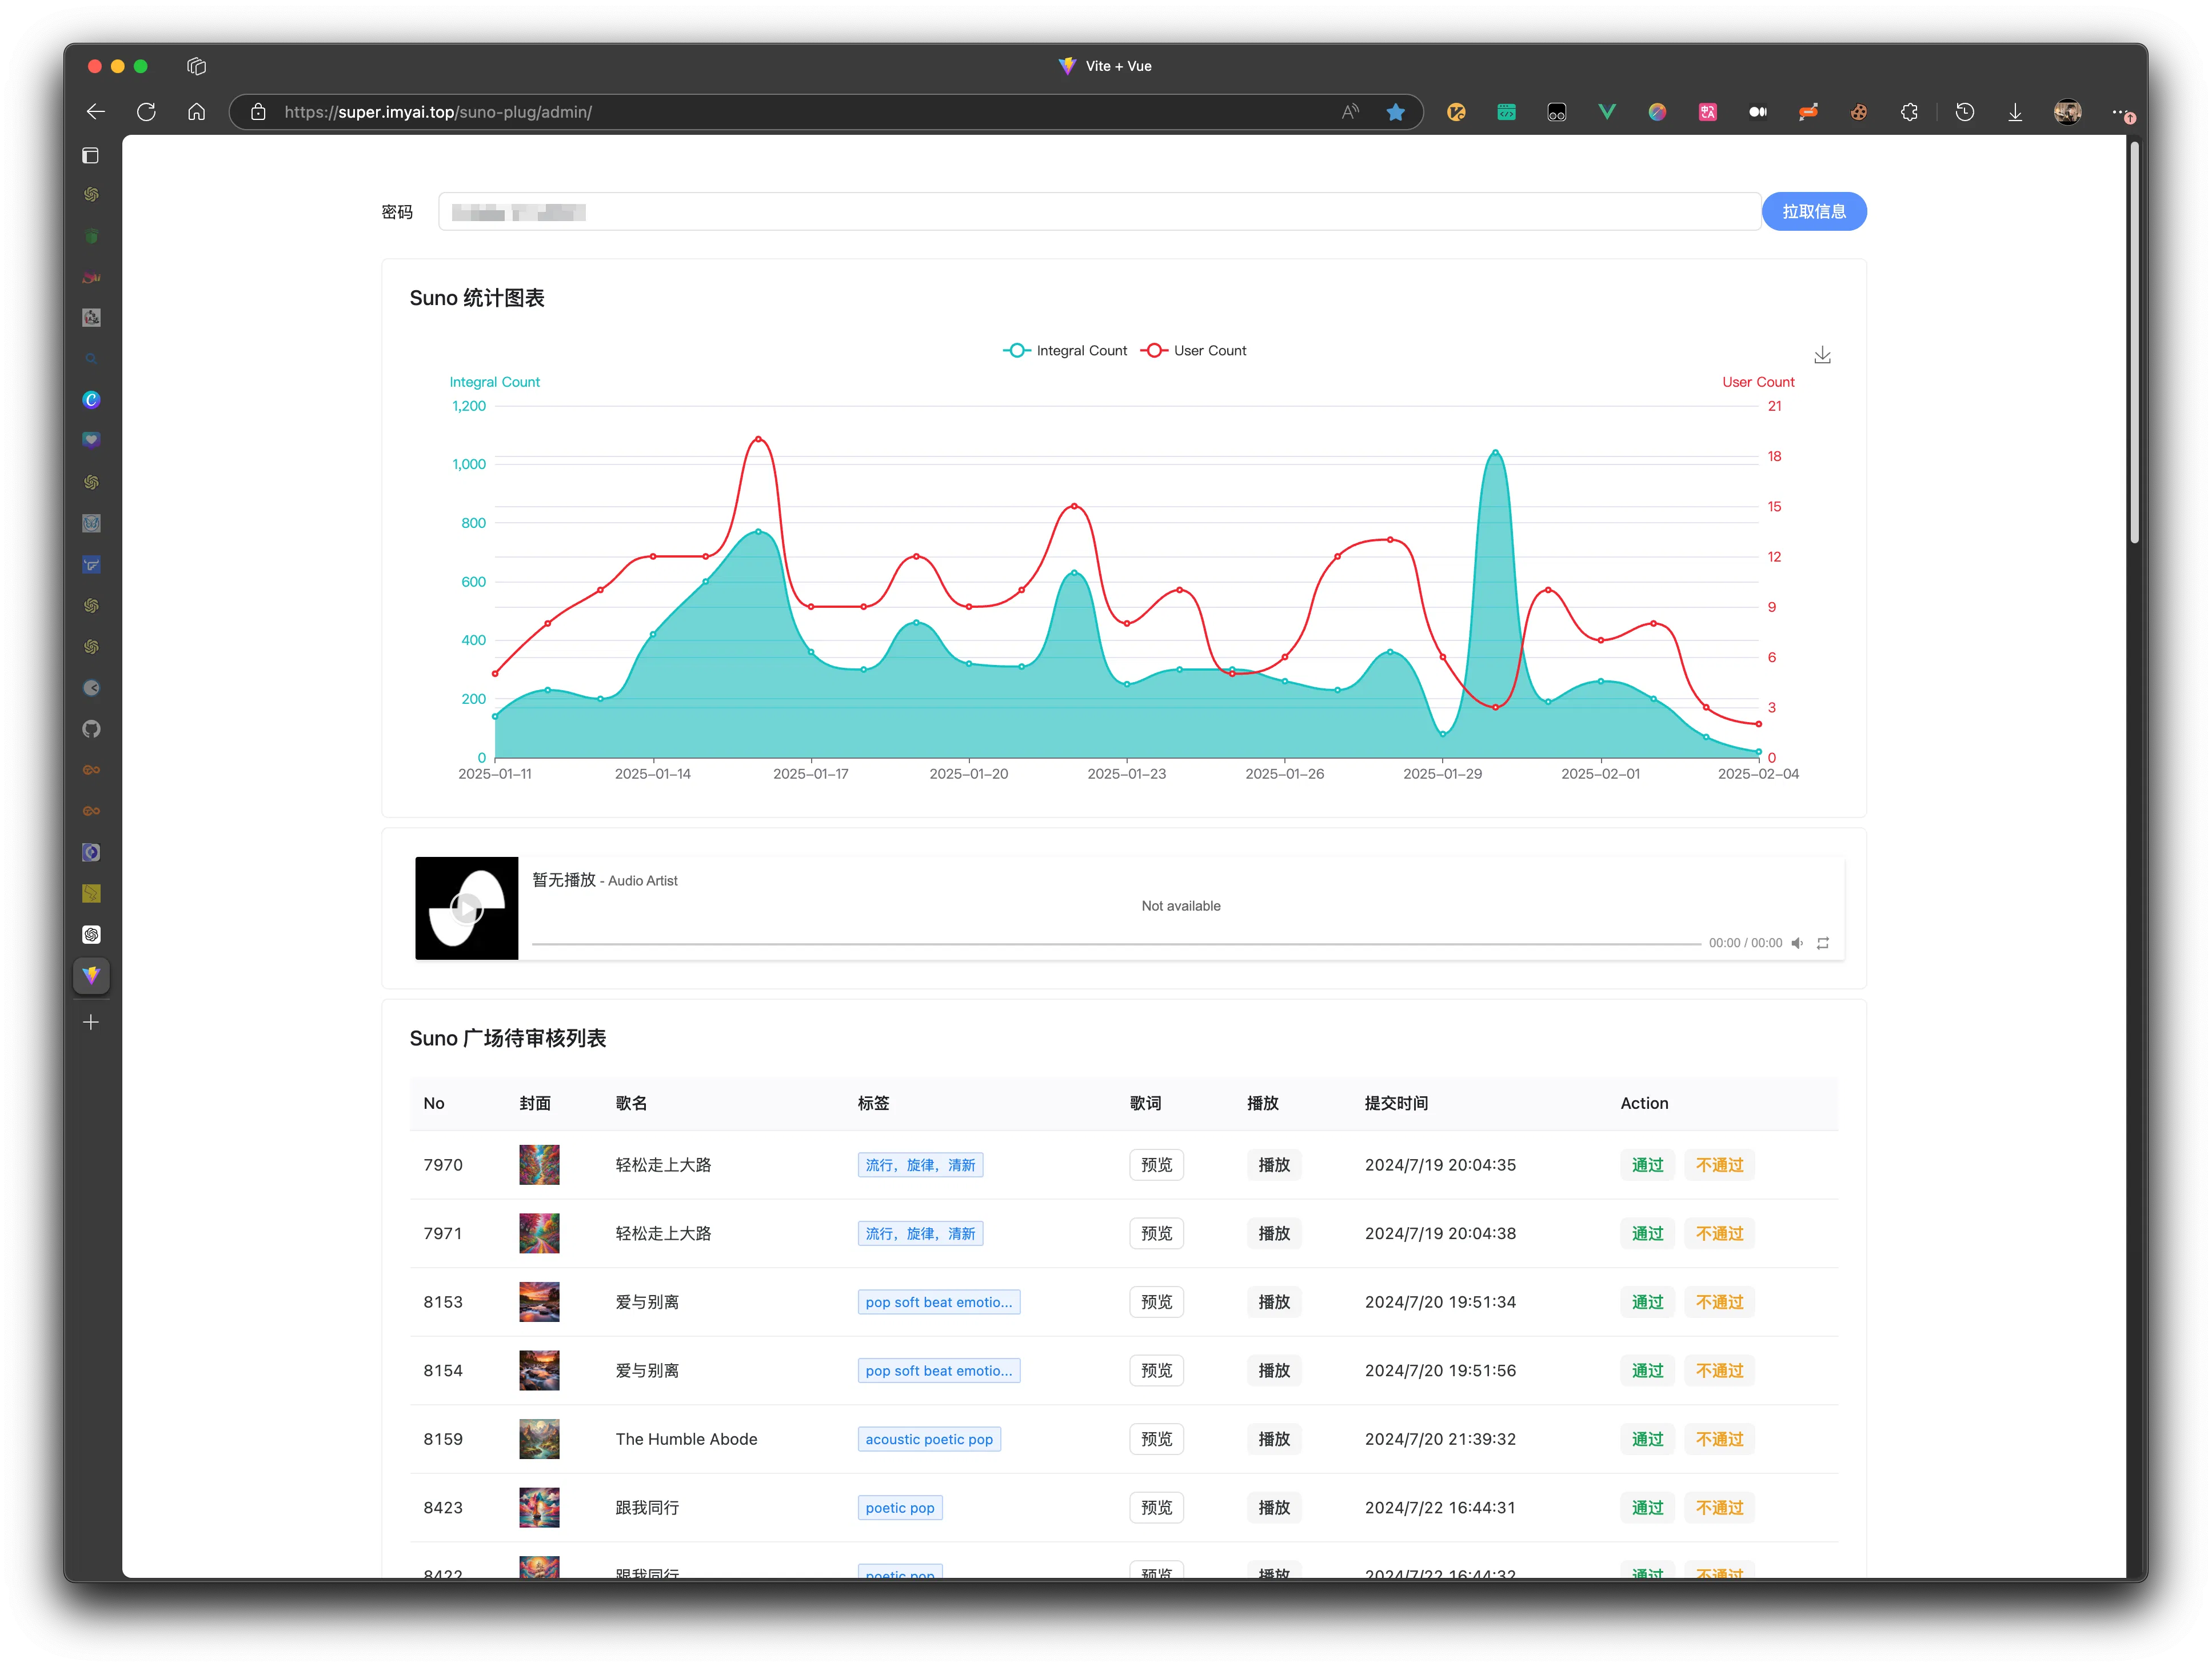Toggle loop mode in the audio player

(x=1823, y=943)
